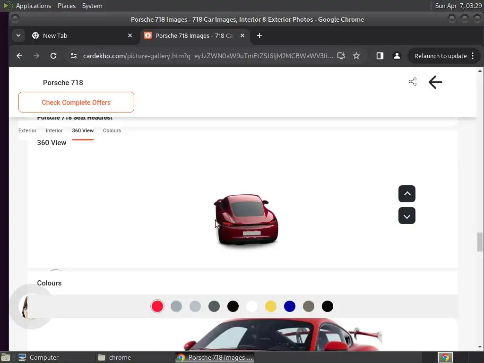Select the first grey colour swatch
Image resolution: width=484 pixels, height=363 pixels.
[176, 306]
